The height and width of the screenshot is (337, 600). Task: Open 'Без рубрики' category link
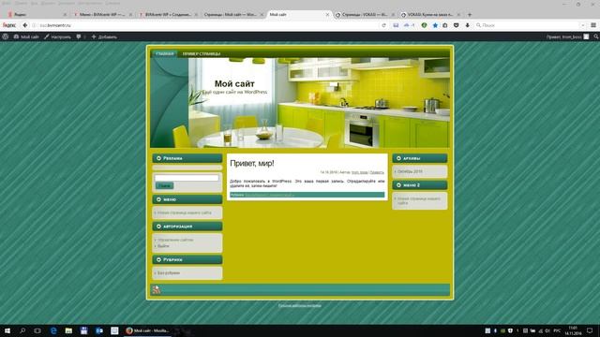pos(169,273)
